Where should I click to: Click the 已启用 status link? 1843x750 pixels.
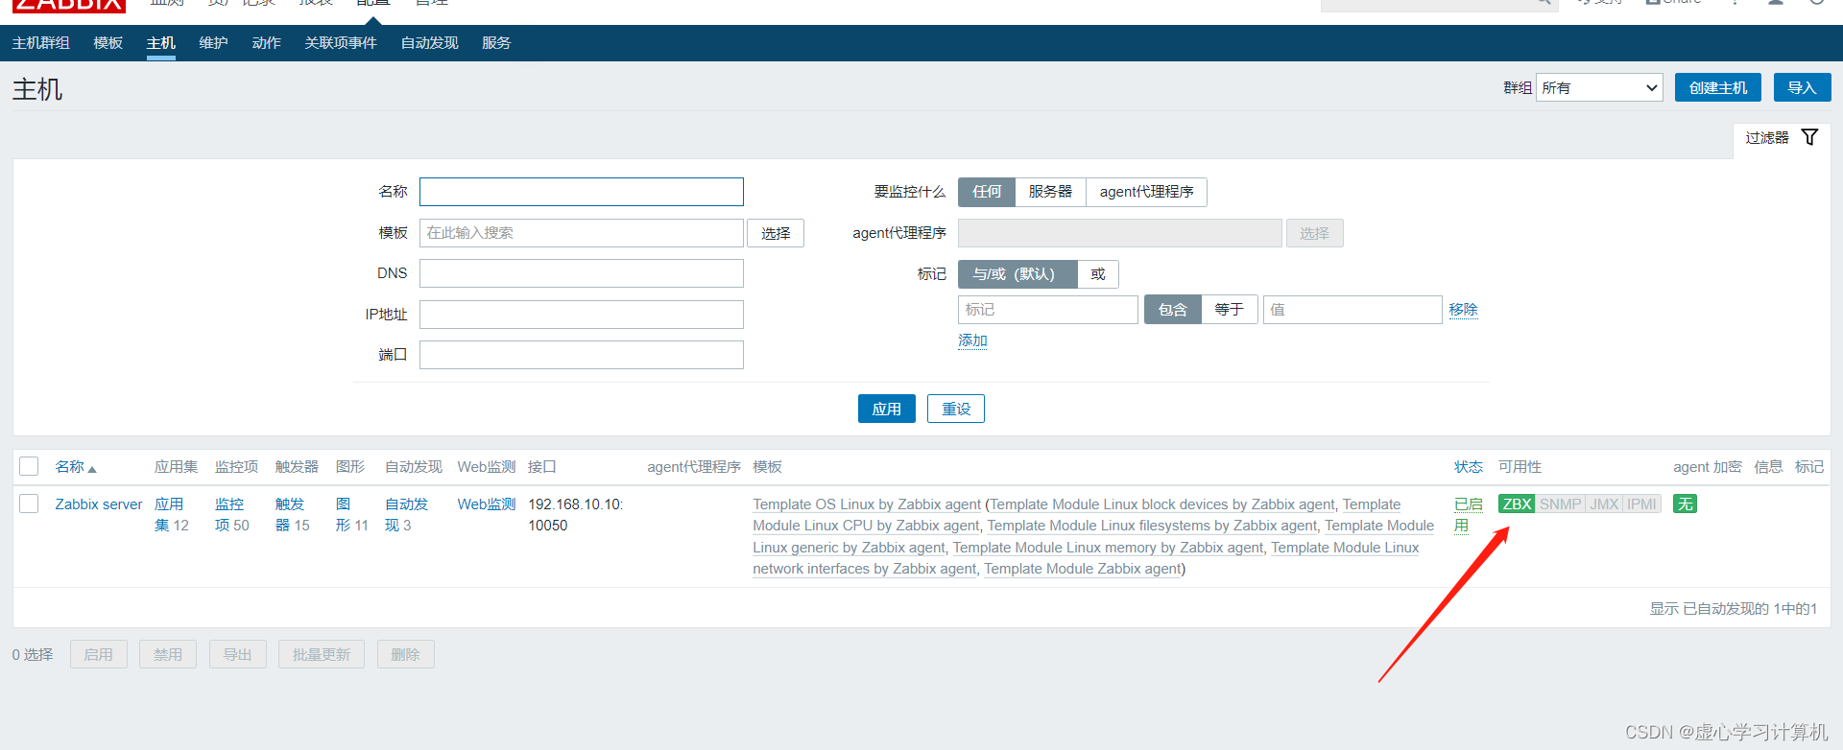[1469, 515]
